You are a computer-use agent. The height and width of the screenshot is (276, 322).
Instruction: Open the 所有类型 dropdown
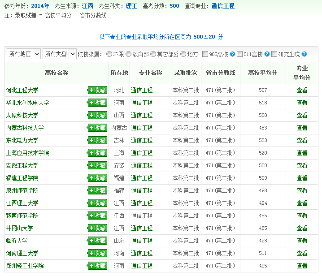(60, 54)
